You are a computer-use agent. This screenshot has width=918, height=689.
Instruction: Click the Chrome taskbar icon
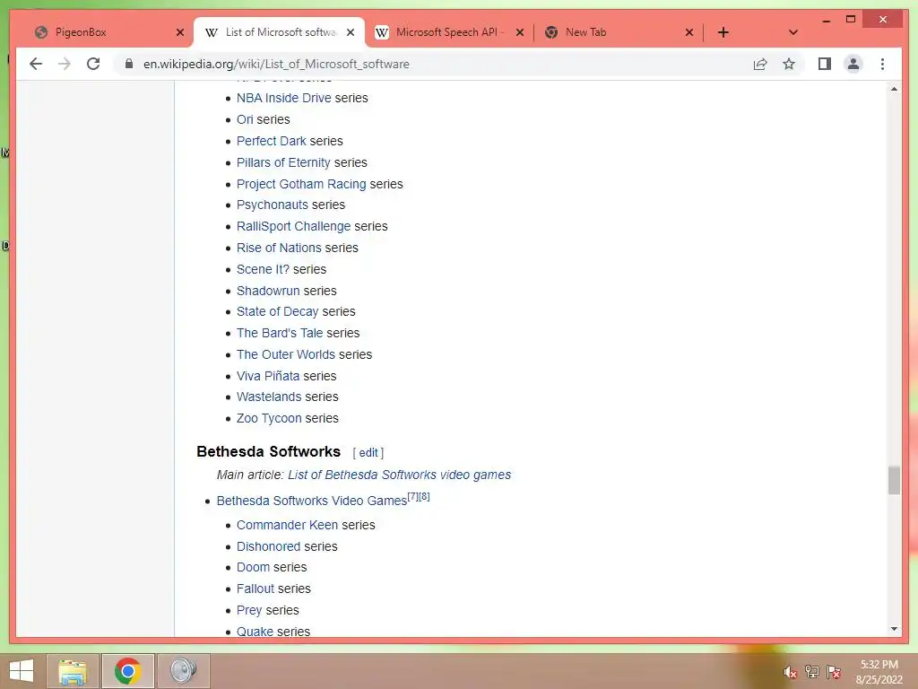(x=127, y=670)
